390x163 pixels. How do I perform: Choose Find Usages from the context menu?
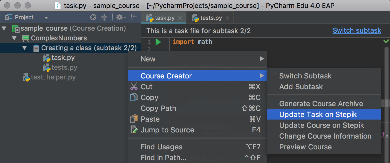coord(198,147)
